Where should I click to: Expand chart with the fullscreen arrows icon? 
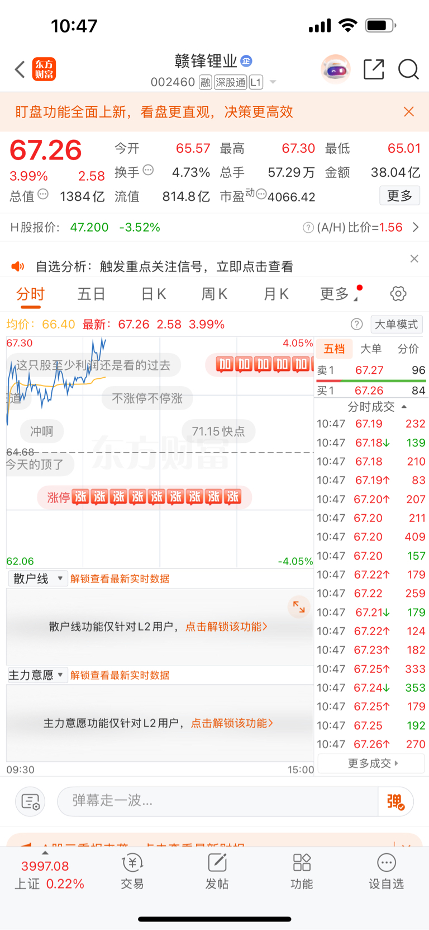pos(299,607)
